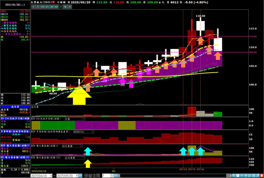The image size is (264, 178).
Task: Click the 108.68 support level label
Action: (x=253, y=52)
